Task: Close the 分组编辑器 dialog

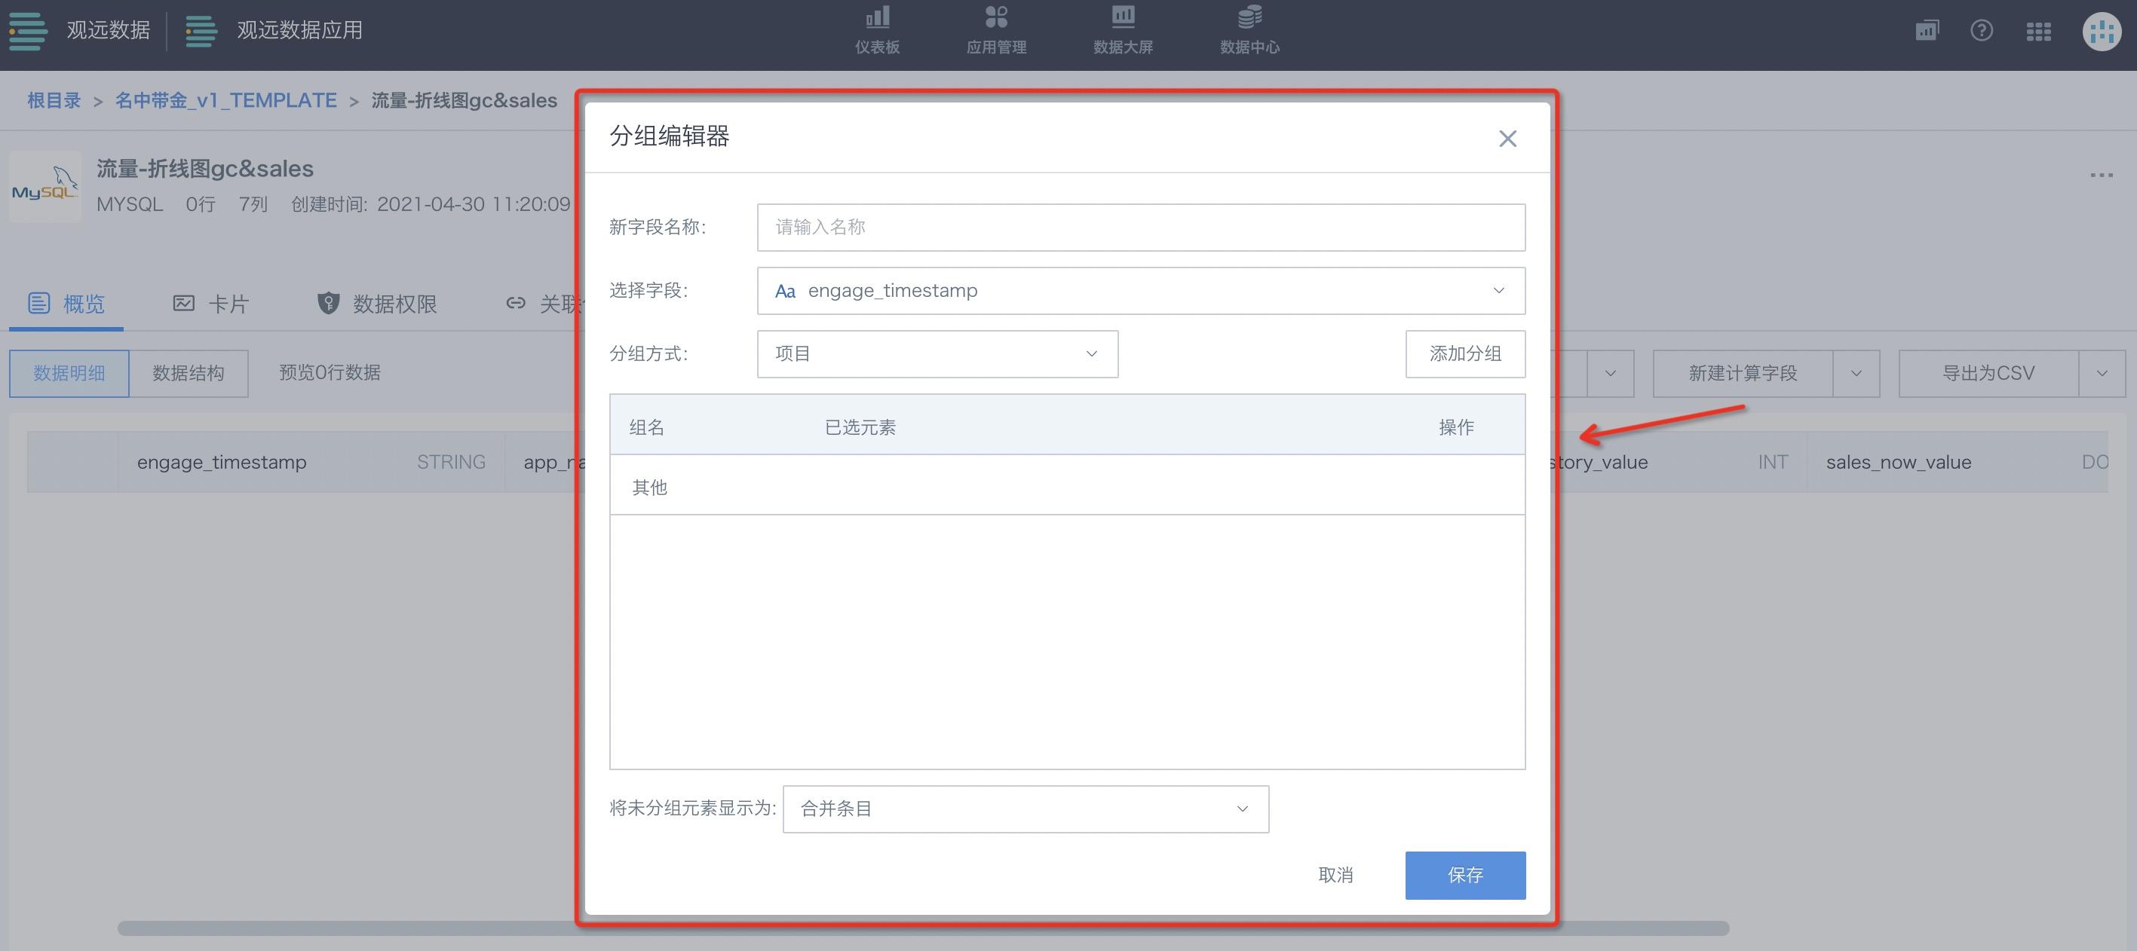Action: coord(1507,139)
